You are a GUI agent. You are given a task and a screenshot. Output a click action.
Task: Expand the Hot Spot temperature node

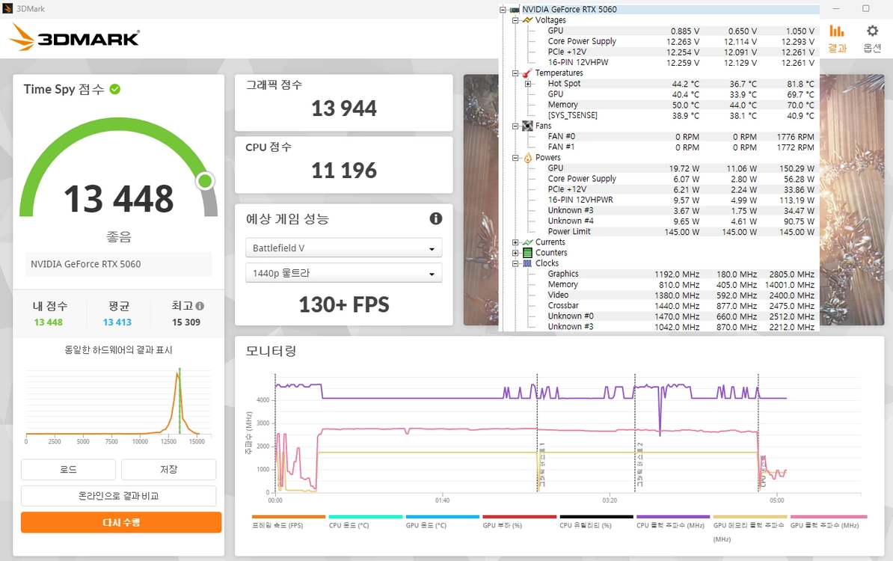[x=528, y=84]
